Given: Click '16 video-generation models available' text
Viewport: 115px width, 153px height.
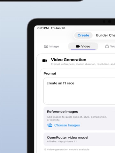Looking at the screenshot, I should pyautogui.click(x=66, y=149).
